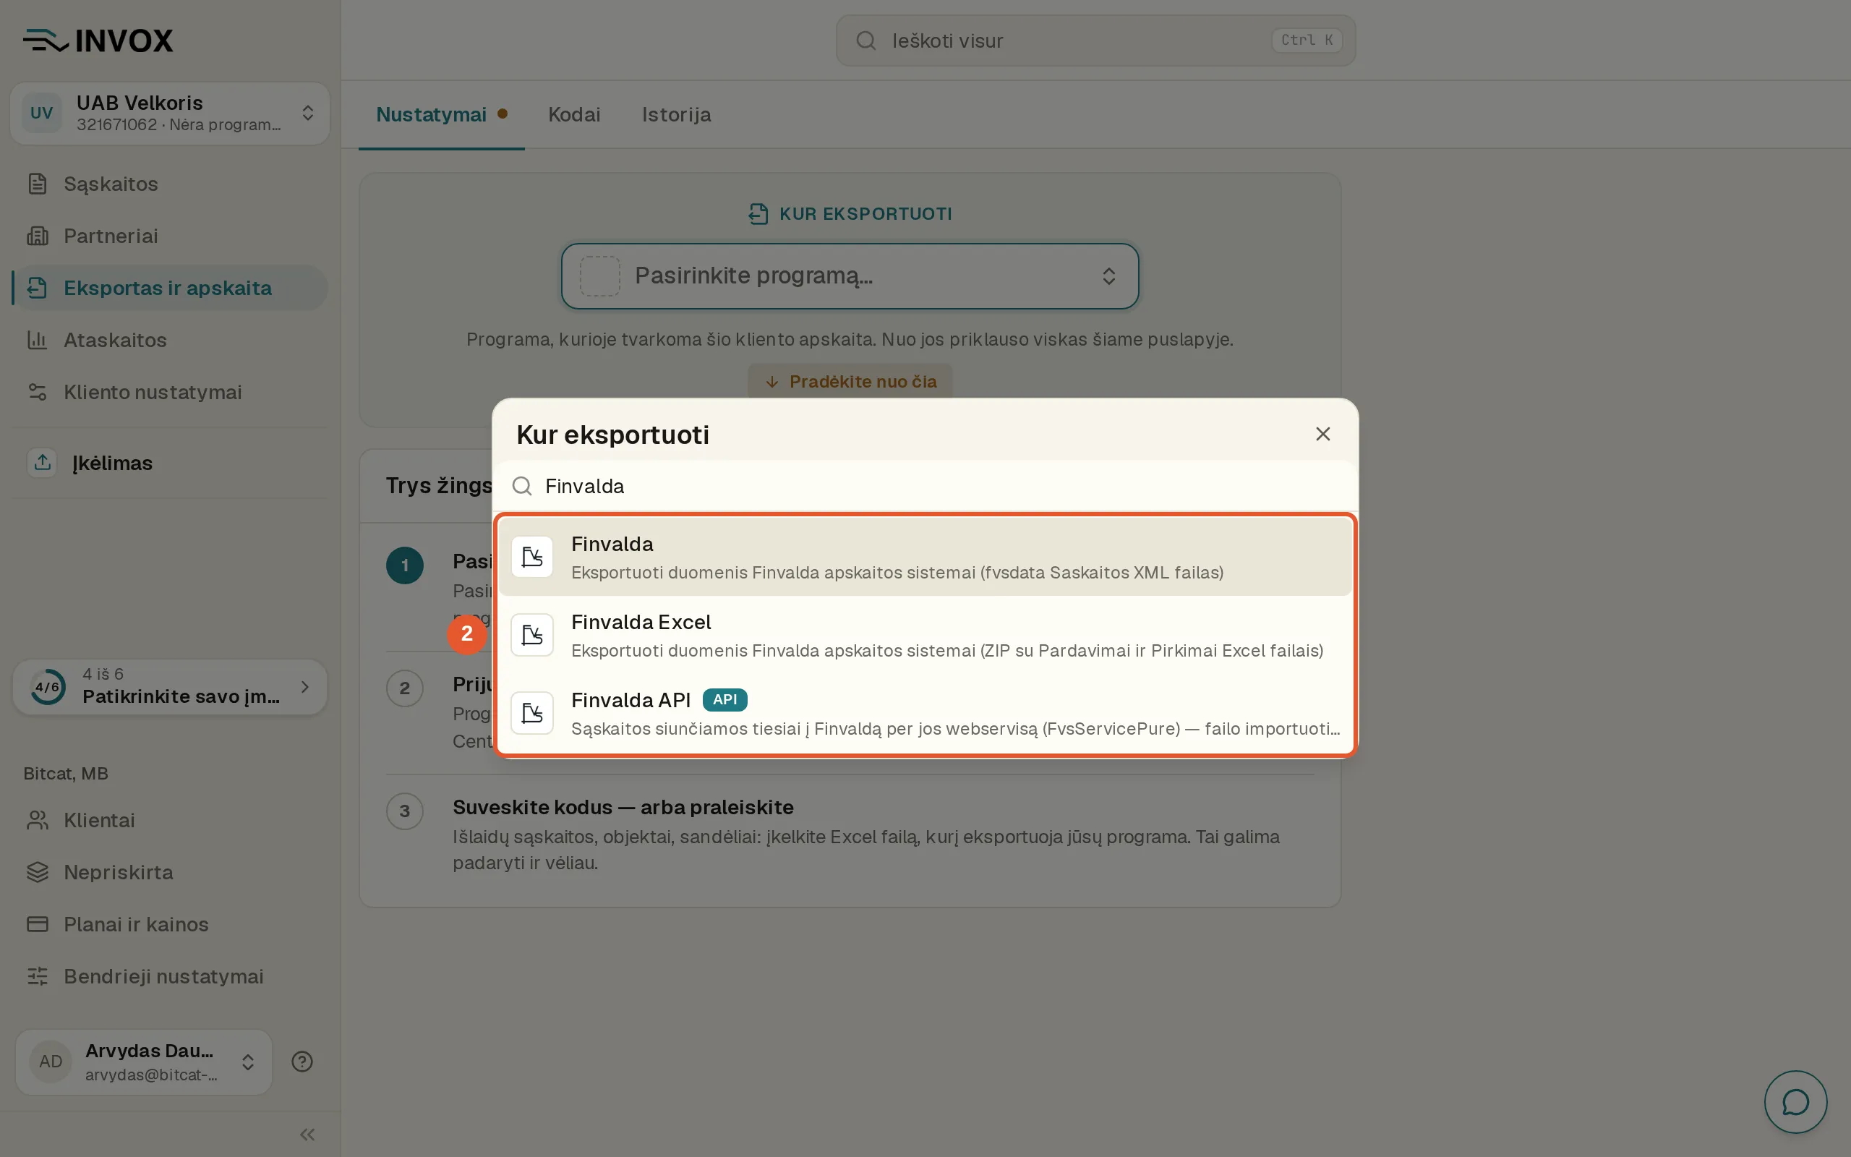Click the Pradėkite nuo čia button
This screenshot has width=1851, height=1157.
[x=850, y=381]
